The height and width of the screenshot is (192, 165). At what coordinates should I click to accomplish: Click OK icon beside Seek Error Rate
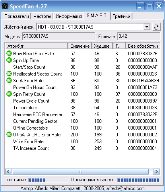click(9, 80)
